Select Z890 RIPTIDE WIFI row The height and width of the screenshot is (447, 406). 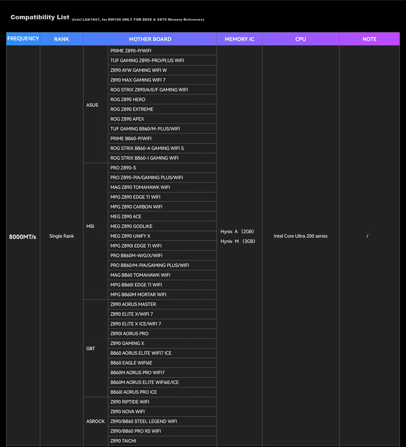pyautogui.click(x=162, y=402)
